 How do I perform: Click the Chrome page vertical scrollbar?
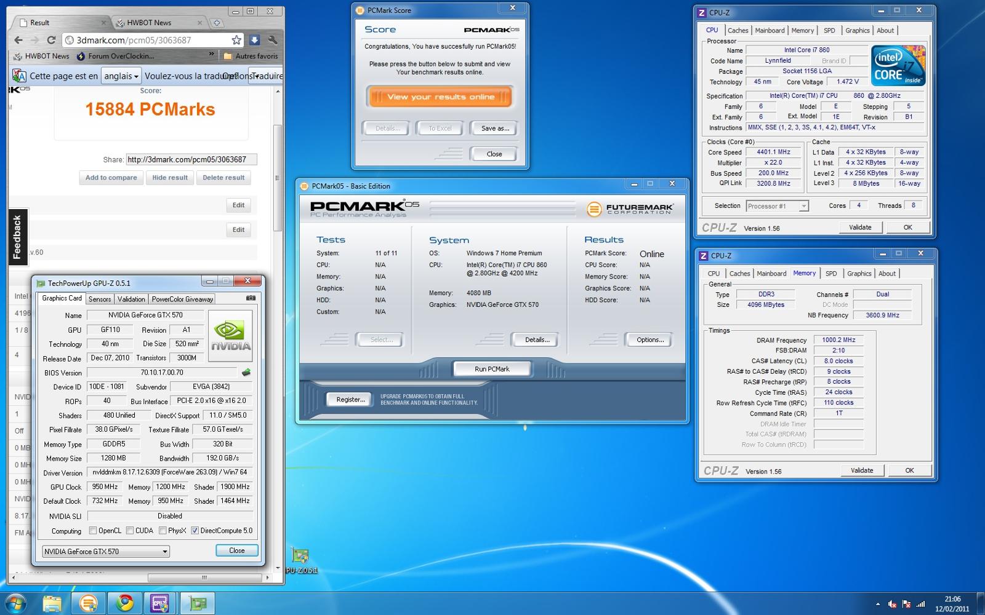tap(278, 178)
